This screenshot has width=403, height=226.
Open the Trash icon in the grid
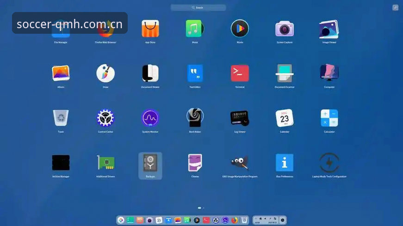click(x=61, y=118)
